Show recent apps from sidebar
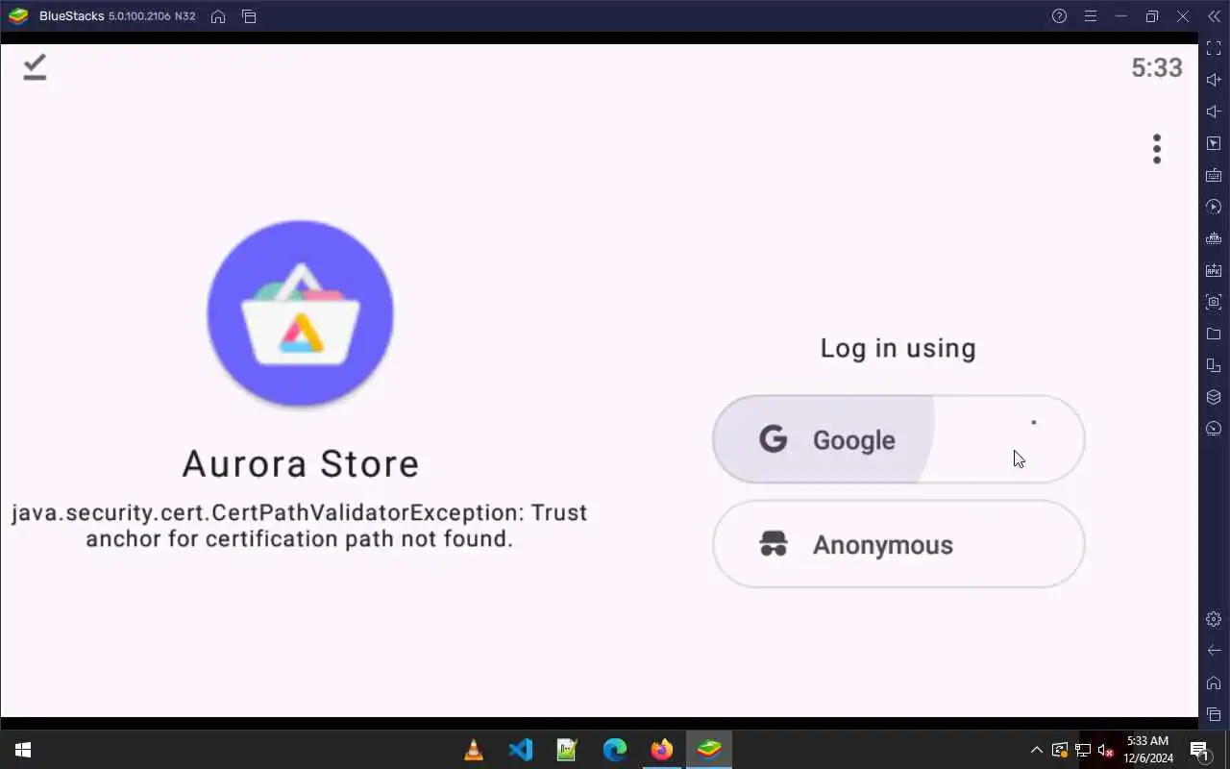 [1214, 714]
